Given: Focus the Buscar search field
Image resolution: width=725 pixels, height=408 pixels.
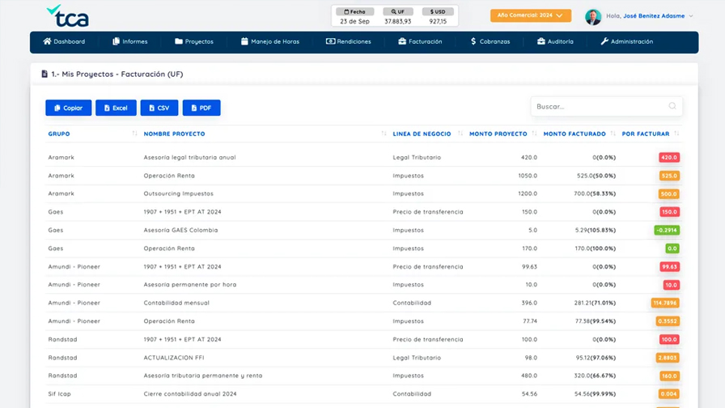Looking at the screenshot, I should click(x=600, y=106).
